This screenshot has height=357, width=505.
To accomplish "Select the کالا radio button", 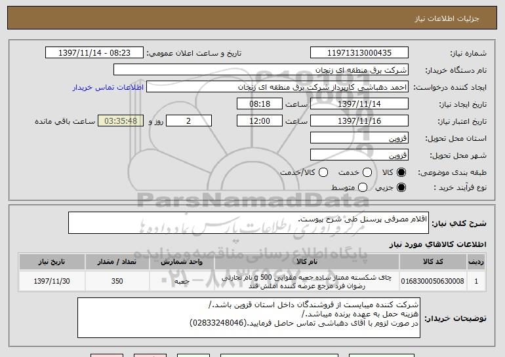I will pos(401,172).
